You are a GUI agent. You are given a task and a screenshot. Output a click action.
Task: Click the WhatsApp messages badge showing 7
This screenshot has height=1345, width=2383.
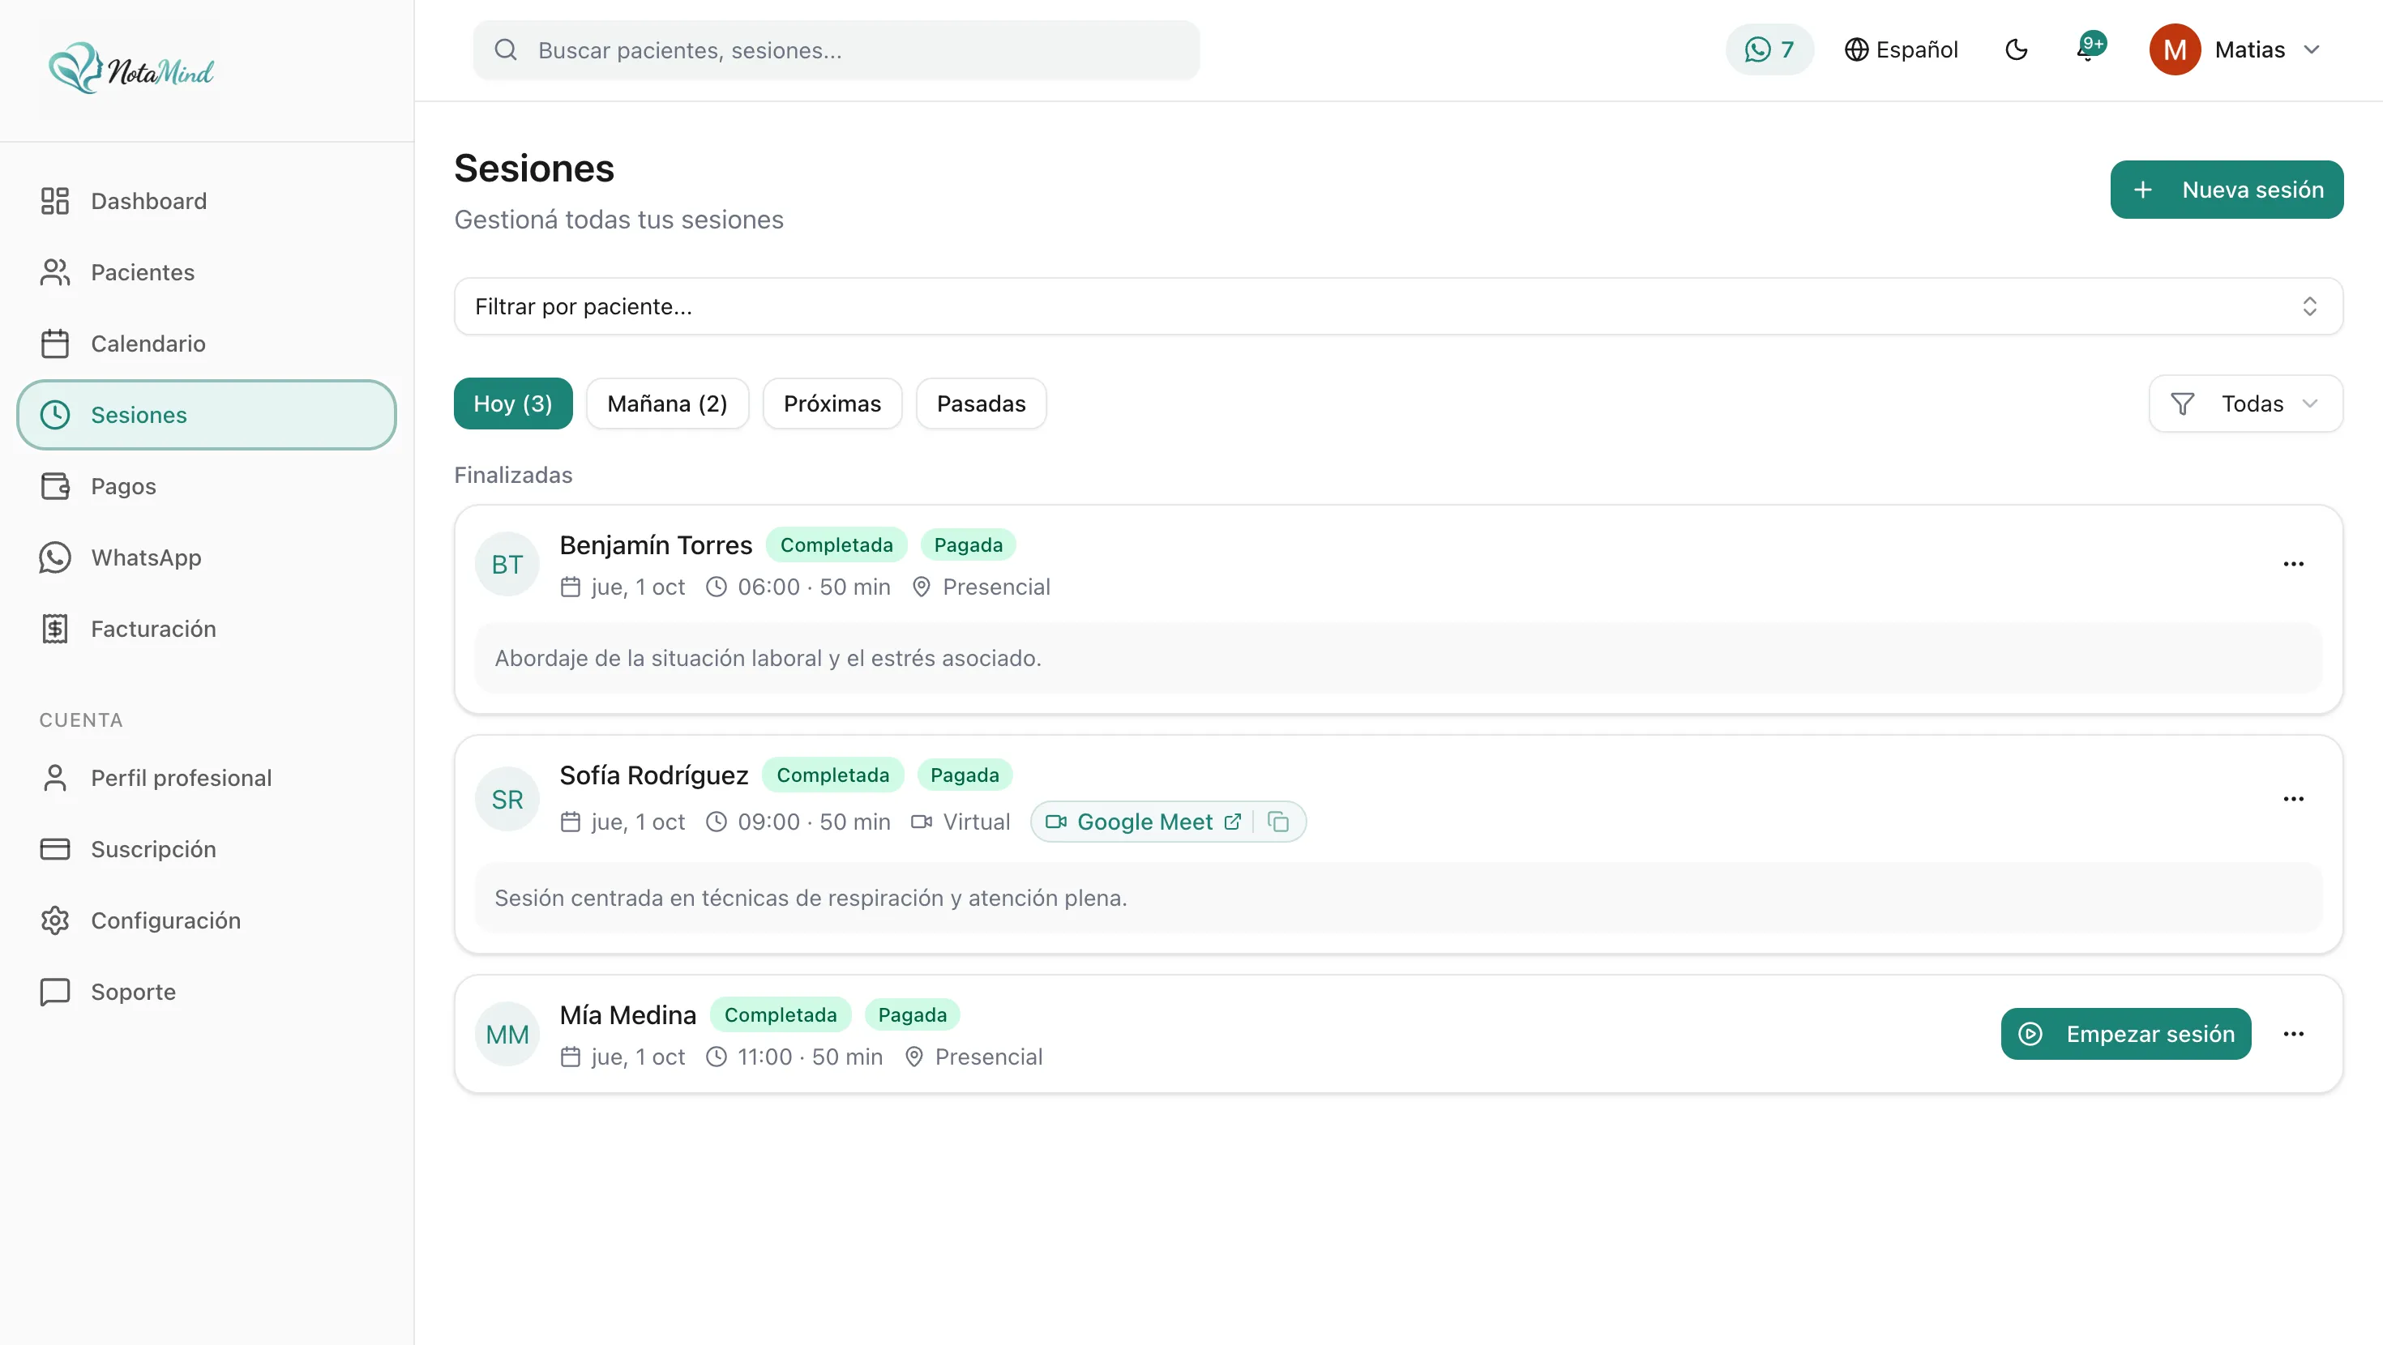[x=1769, y=49]
